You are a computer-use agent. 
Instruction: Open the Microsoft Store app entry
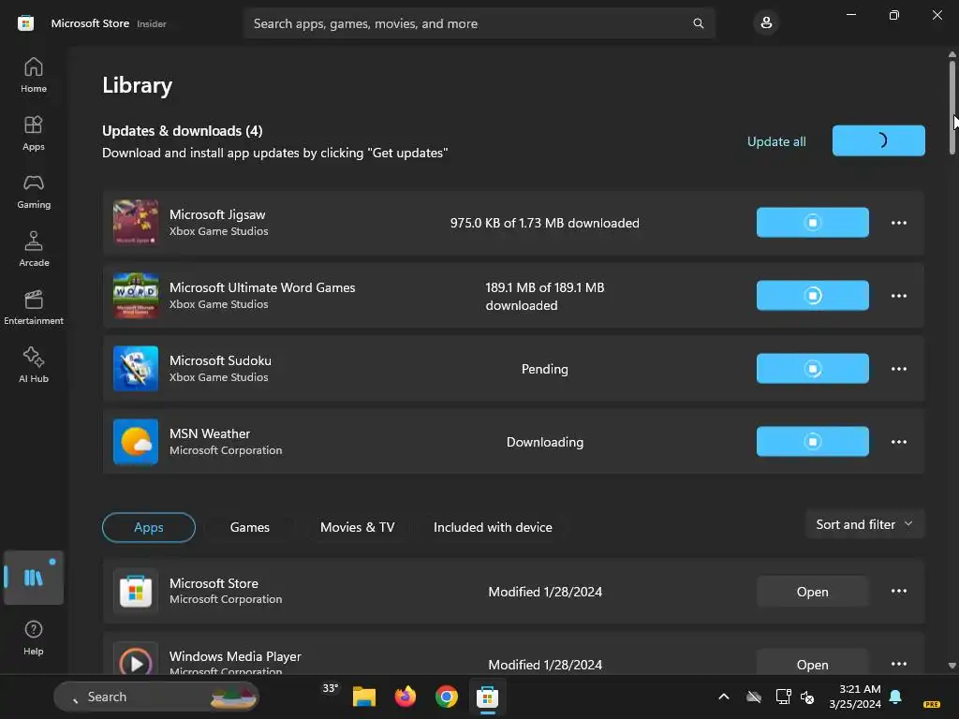point(812,592)
